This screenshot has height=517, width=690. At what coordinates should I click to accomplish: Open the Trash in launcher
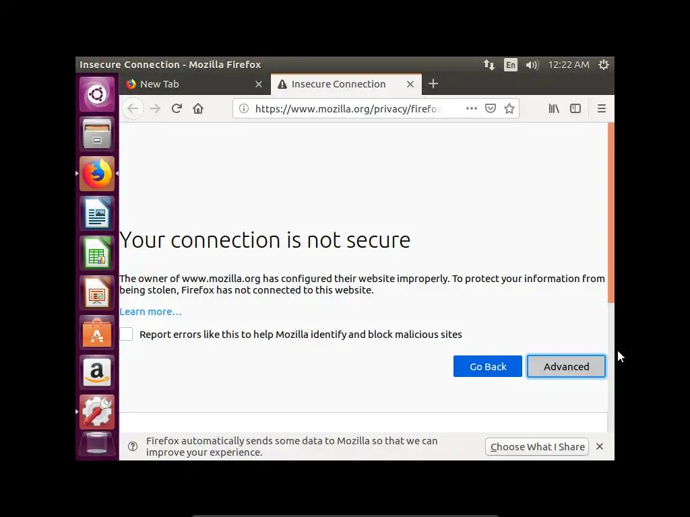[x=97, y=444]
